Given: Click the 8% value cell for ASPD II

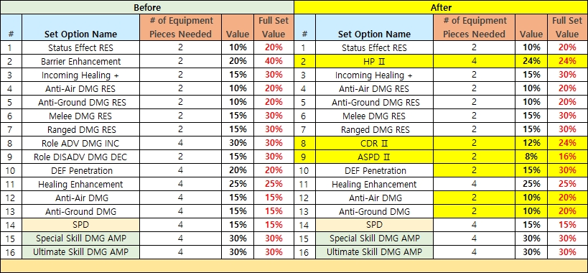Looking at the screenshot, I should [531, 157].
